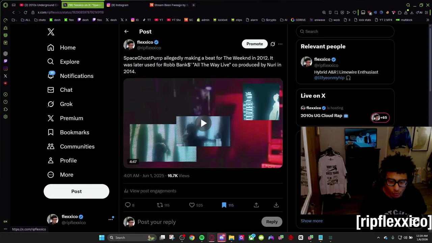Open the Opera sidebar settings gear

tap(5, 117)
